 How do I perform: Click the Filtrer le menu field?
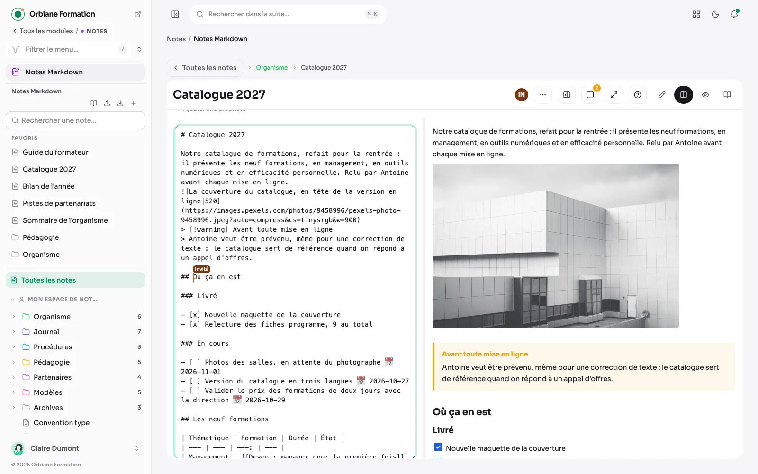[69, 49]
